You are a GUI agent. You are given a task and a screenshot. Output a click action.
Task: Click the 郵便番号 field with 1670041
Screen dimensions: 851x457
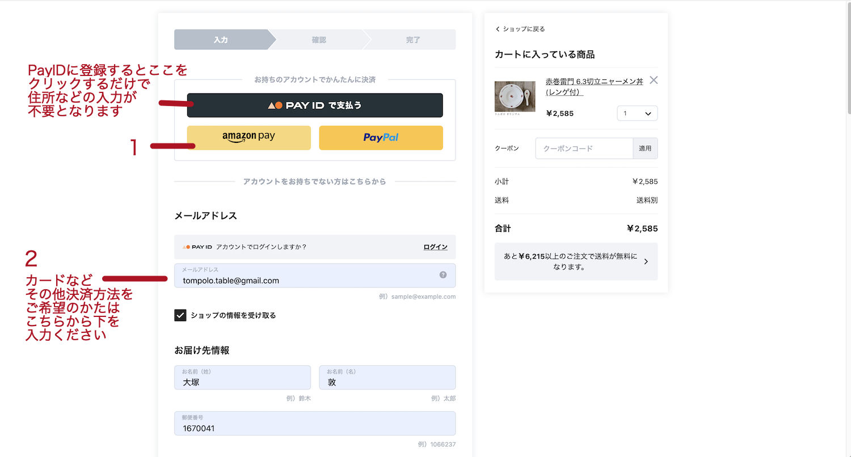(x=315, y=424)
